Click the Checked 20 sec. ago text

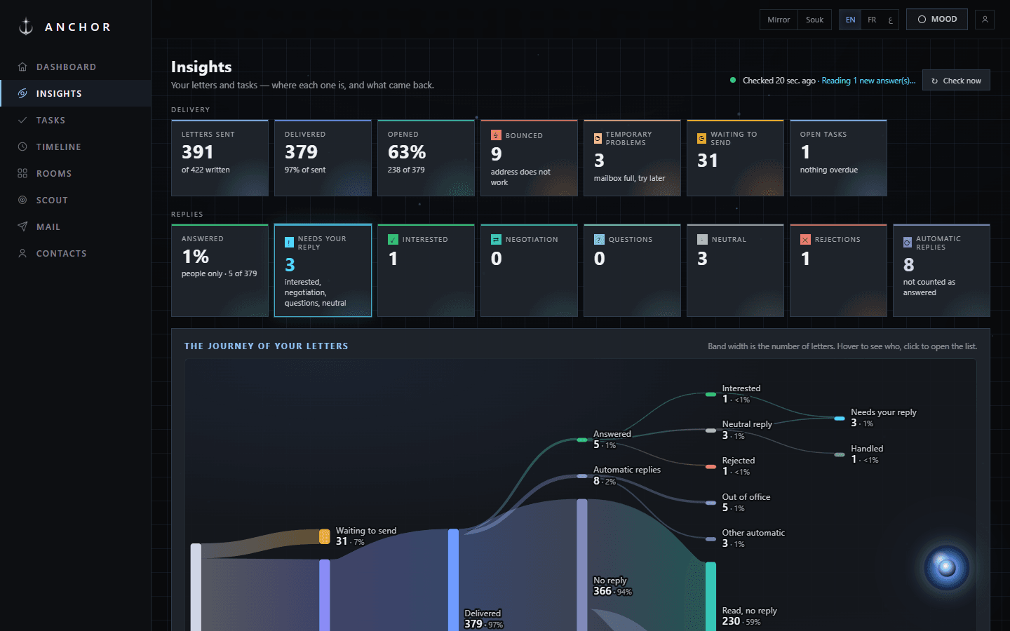tap(779, 81)
